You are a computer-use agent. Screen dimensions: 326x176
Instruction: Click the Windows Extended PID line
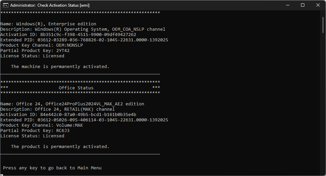84,40
